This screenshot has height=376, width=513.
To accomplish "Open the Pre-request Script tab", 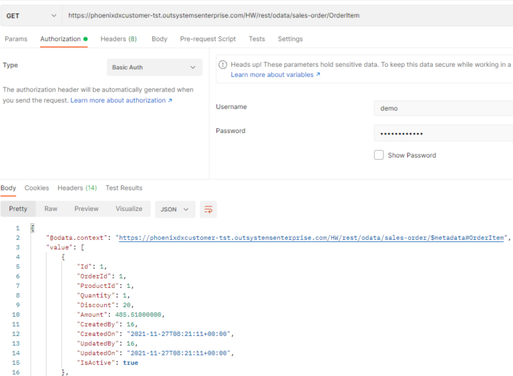I will click(208, 39).
